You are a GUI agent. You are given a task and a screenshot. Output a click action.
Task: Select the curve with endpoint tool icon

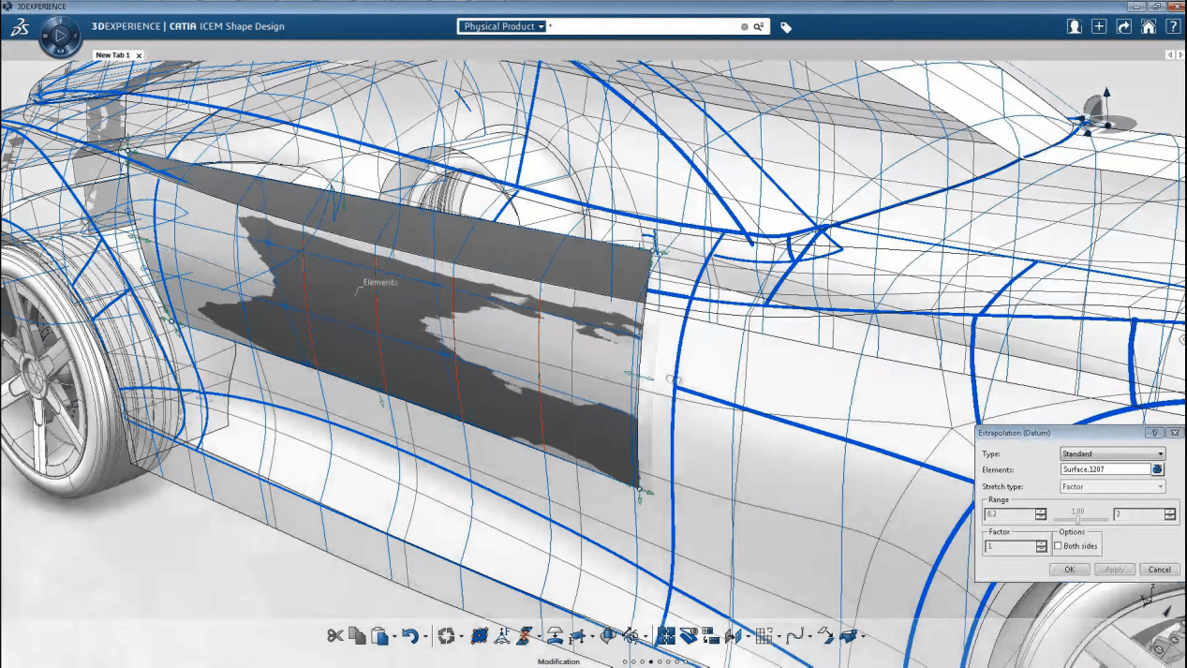(x=794, y=636)
